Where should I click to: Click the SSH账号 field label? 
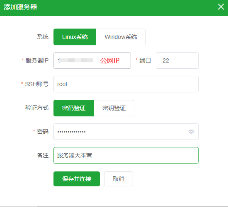click(36, 84)
